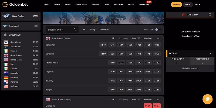
Task: Select the Tomorrow filter tab
Action: (104, 29)
